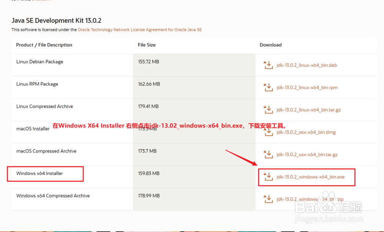Click the File Size column header
Viewport: 384px width, 232px height.
tap(147, 45)
